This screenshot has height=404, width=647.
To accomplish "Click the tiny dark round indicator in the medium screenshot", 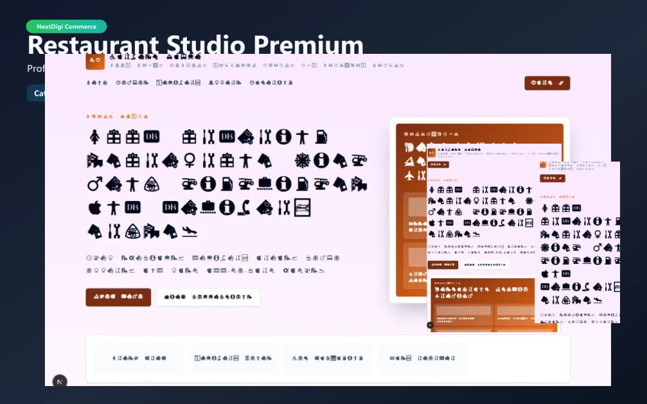I will point(430,325).
